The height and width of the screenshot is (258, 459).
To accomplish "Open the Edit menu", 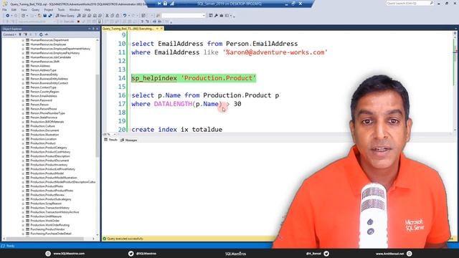I will tap(14, 9).
